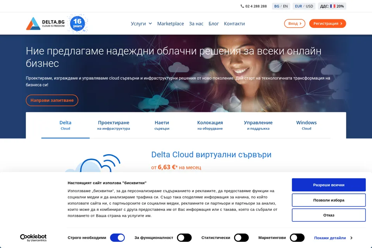The width and height of the screenshot is (372, 248).
Task: Select the Наети сървъри tab
Action: click(162, 125)
